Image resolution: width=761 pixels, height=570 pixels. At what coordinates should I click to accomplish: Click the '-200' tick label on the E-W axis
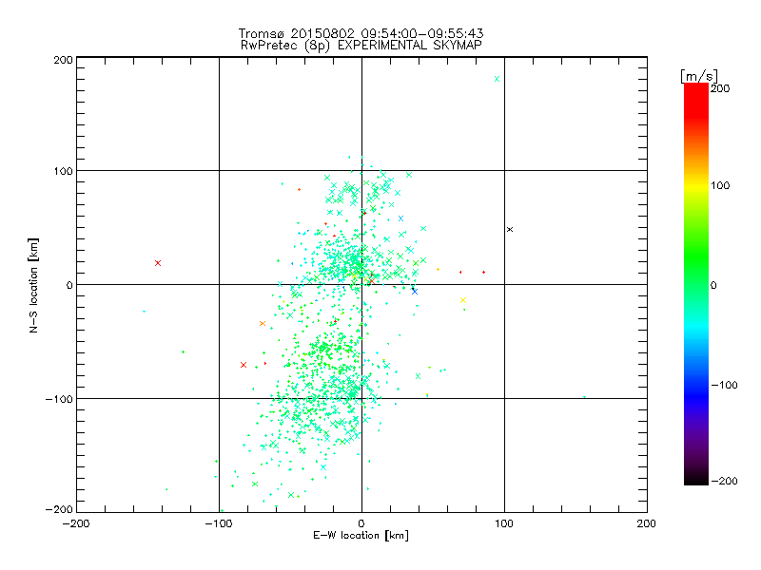pos(76,523)
